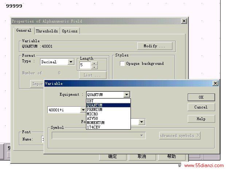This screenshot has height=170, width=226.
Task: Expand the Symbol combo box
Action: coord(141,135)
